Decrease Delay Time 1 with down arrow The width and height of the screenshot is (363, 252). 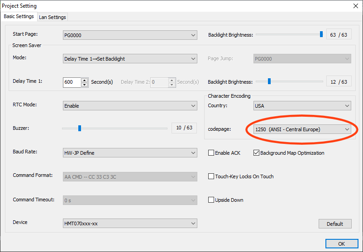[84, 85]
